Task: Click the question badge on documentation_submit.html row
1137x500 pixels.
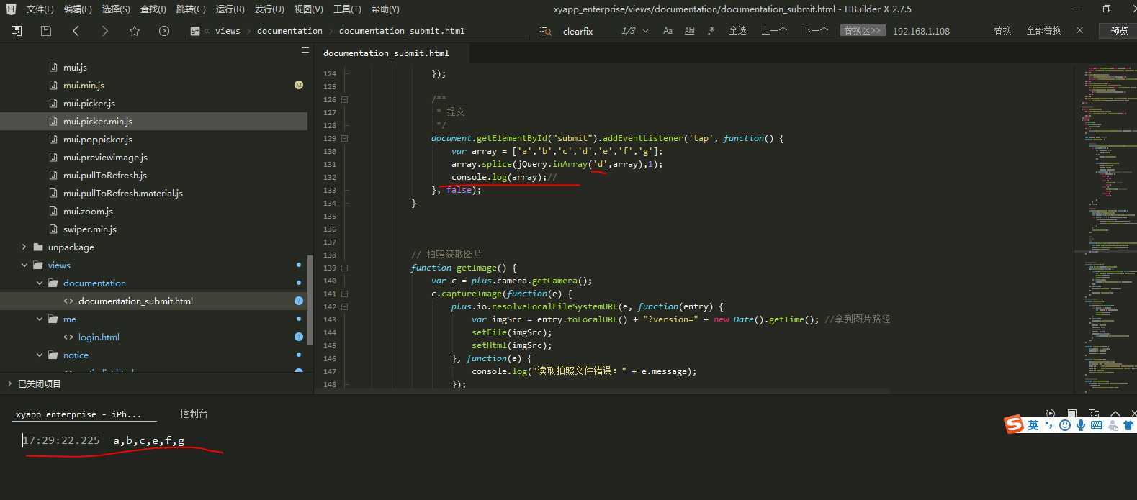Action: (299, 301)
